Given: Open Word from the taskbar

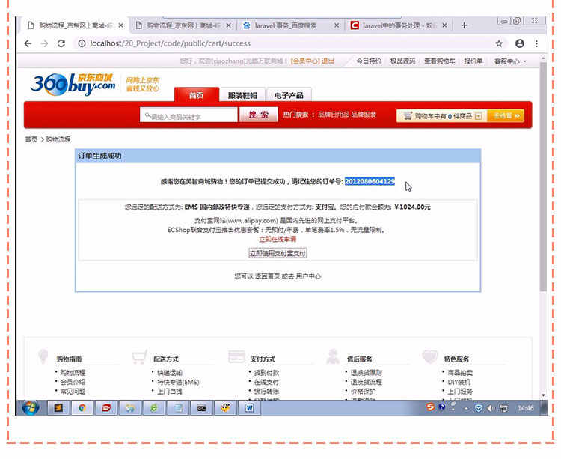Looking at the screenshot, I should coord(249,408).
